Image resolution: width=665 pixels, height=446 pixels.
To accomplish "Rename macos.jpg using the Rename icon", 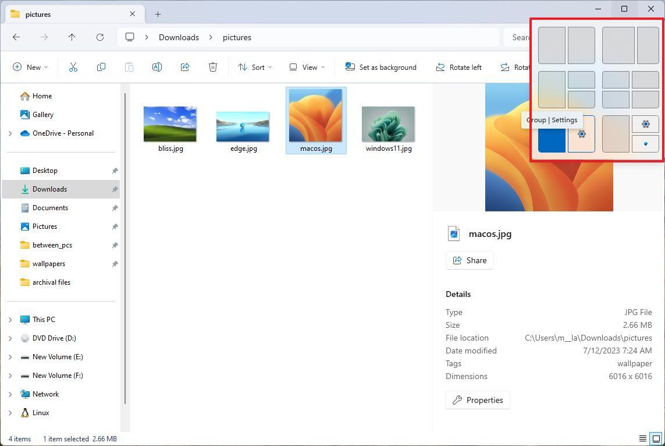I will (157, 67).
